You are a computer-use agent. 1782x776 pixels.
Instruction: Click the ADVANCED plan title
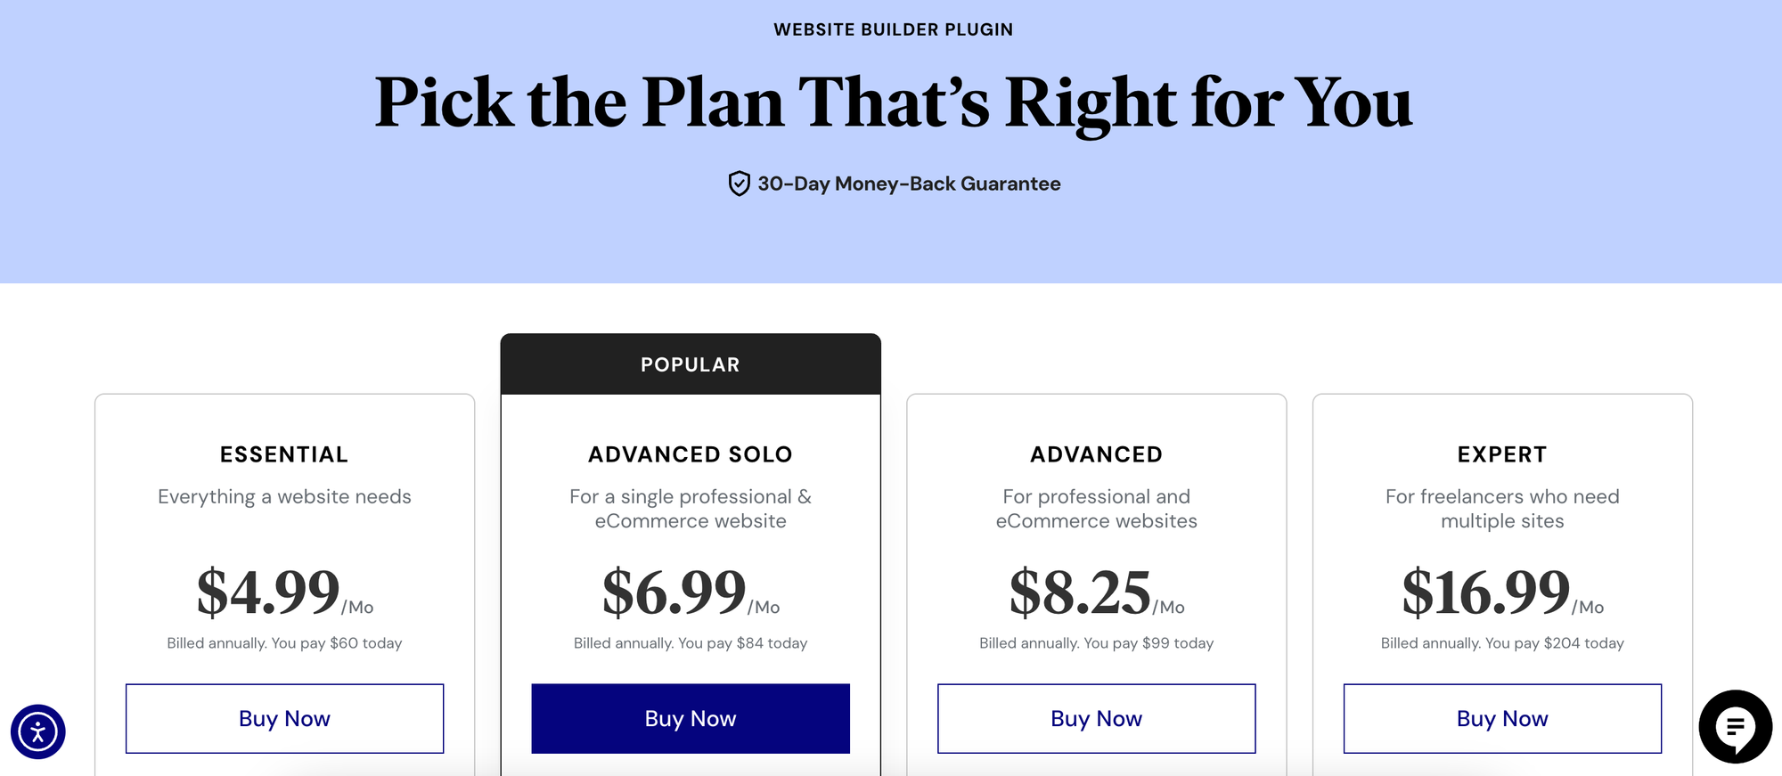point(1096,454)
